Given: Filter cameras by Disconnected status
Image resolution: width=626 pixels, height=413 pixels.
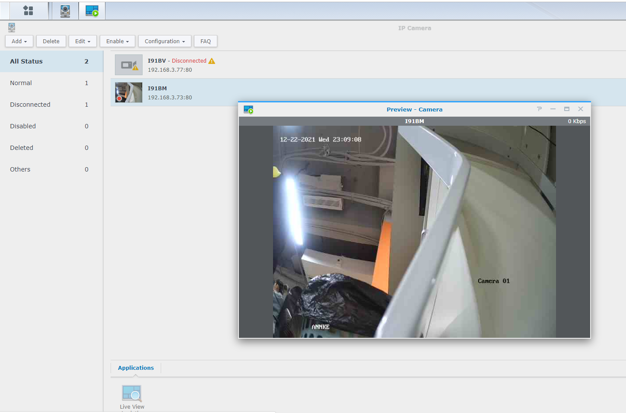Looking at the screenshot, I should pyautogui.click(x=30, y=105).
